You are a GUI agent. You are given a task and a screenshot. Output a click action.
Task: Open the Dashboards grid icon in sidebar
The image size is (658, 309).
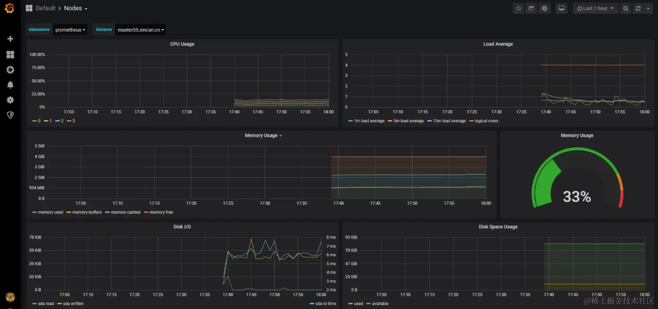tap(10, 55)
